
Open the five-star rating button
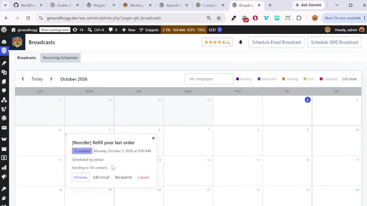coord(217,42)
